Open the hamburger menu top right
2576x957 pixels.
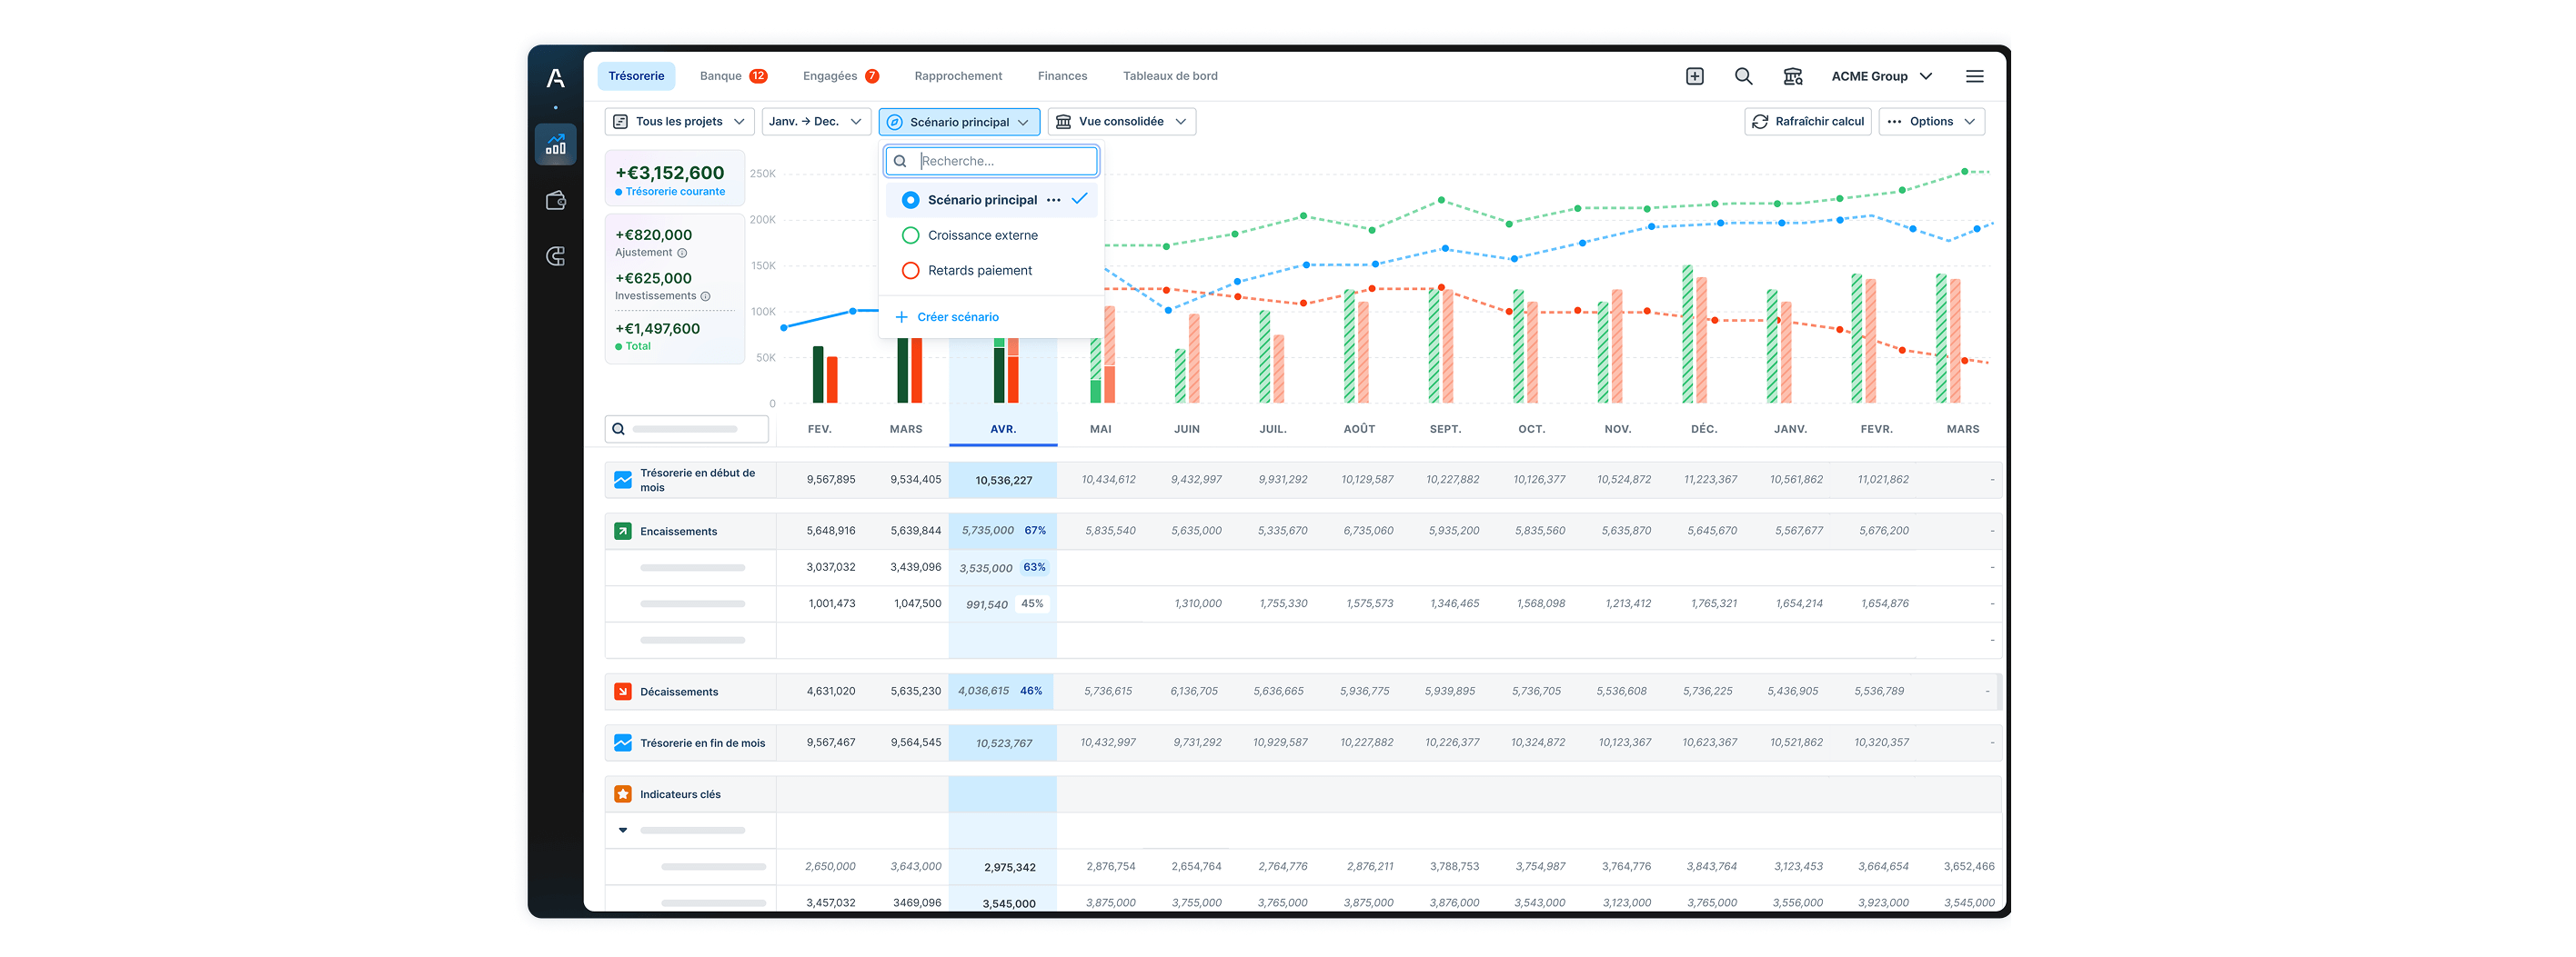pyautogui.click(x=1975, y=75)
